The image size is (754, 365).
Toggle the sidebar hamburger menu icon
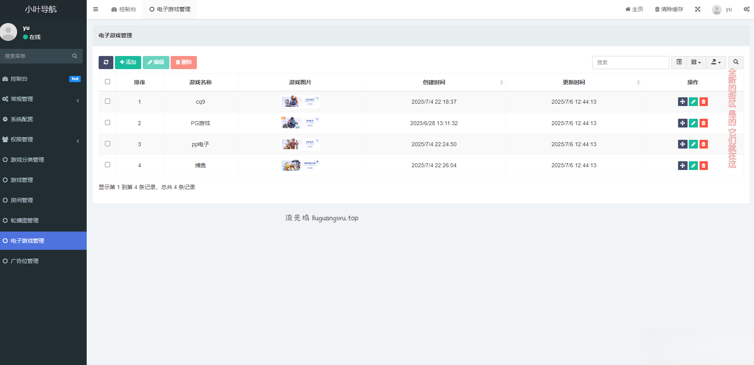[x=95, y=9]
